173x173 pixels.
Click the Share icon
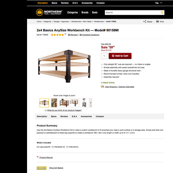[x=145, y=21]
